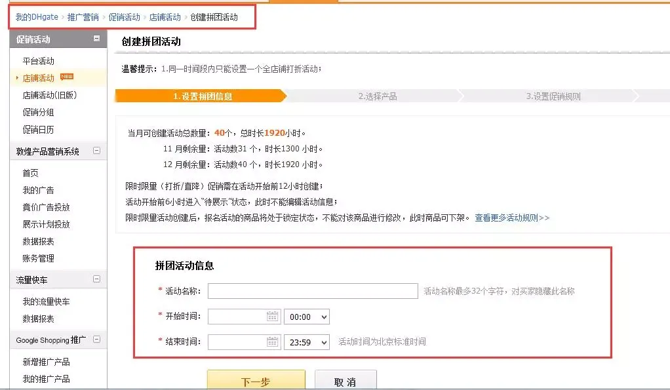670x390 pixels.
Task: Click the 取消 button
Action: [345, 380]
